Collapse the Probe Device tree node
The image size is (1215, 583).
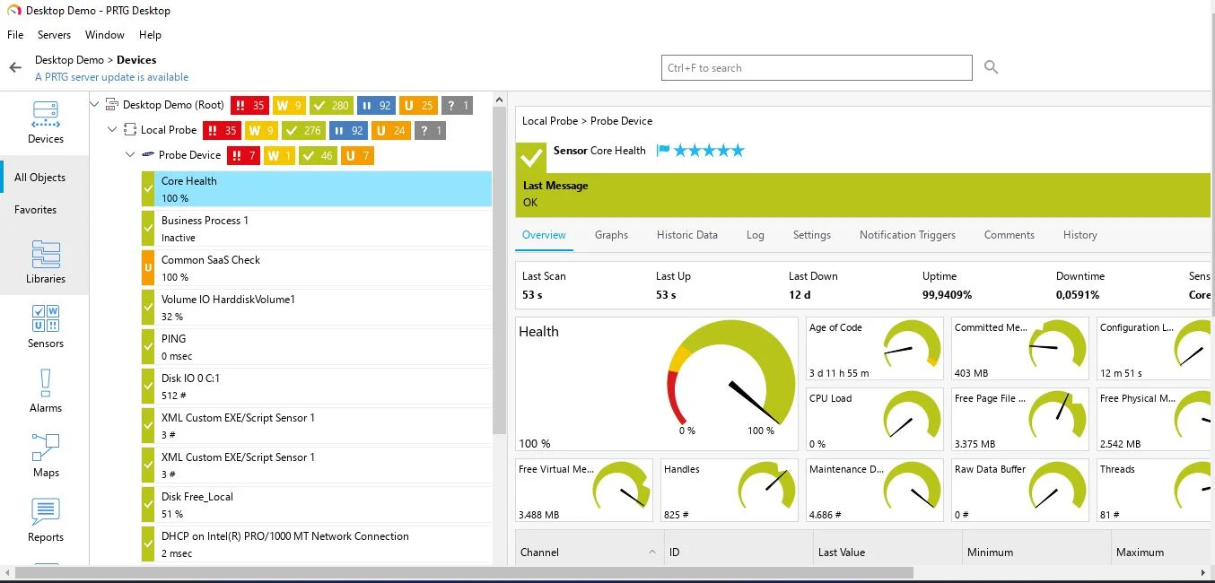point(130,155)
